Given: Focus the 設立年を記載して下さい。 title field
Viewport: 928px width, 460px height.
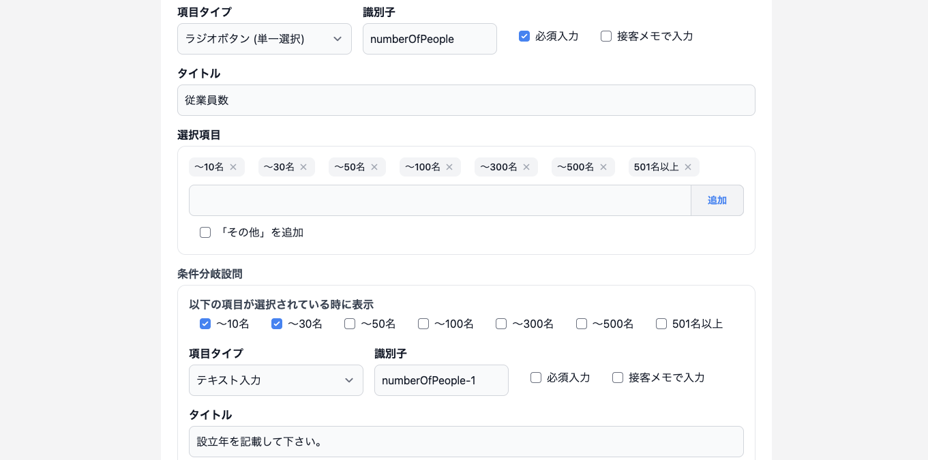Looking at the screenshot, I should [x=466, y=442].
